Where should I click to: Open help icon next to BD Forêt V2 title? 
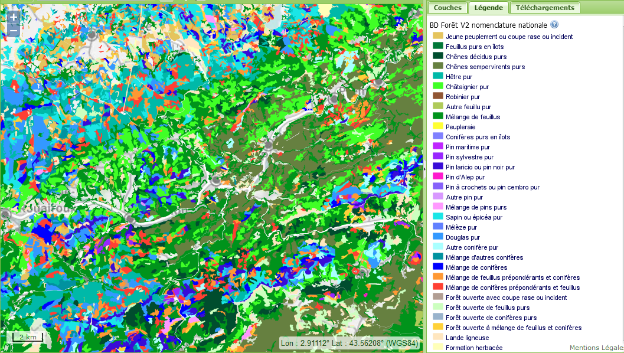click(554, 25)
